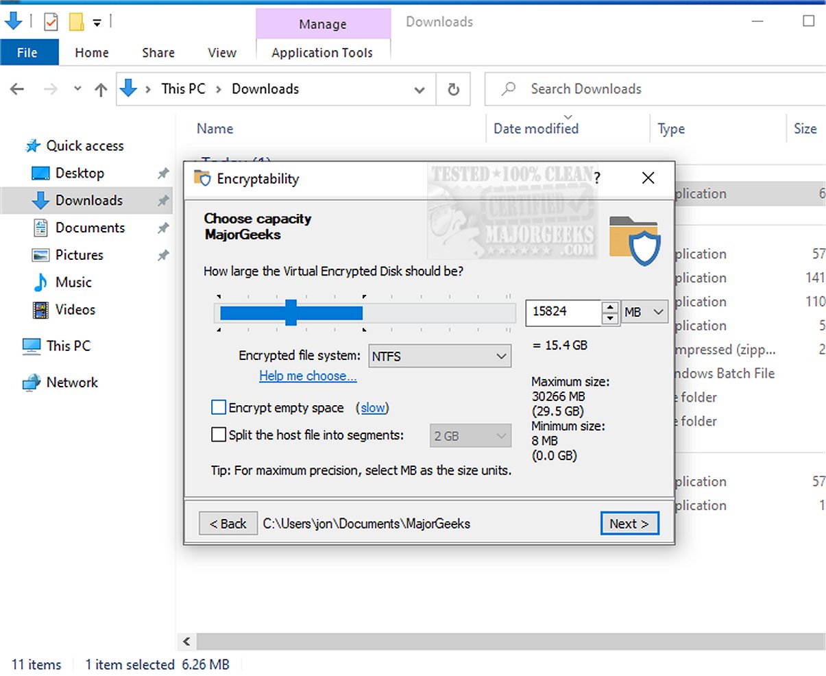Go up one folder level
This screenshot has width=826, height=676.
coord(101,89)
